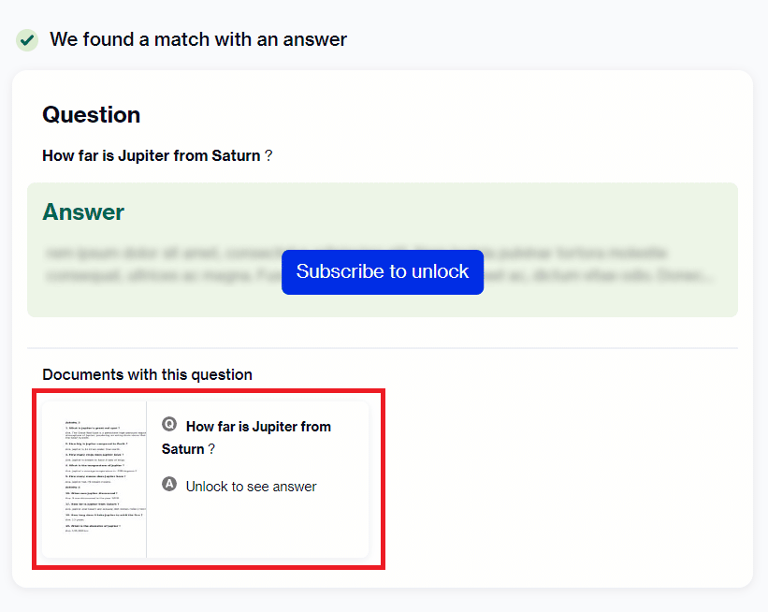Viewport: 768px width, 612px height.
Task: Click the circled A icon in document card
Action: tap(169, 484)
